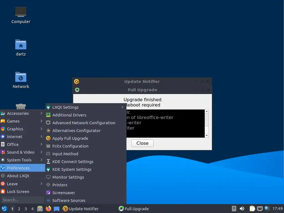The height and width of the screenshot is (213, 284).
Task: Launch Alternatives Configurator
Action: pos(86,131)
